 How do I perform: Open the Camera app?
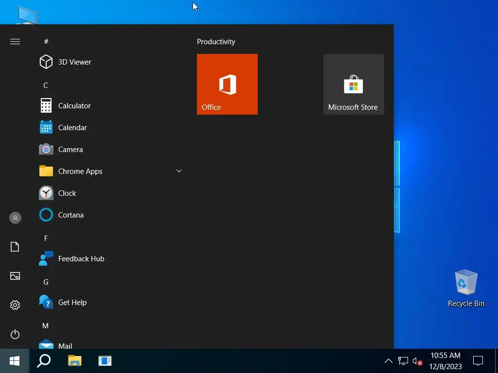pyautogui.click(x=109, y=150)
